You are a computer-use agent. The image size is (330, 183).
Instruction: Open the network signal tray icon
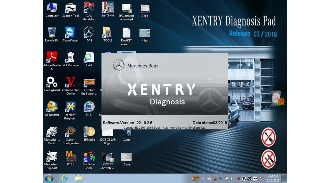238,179
